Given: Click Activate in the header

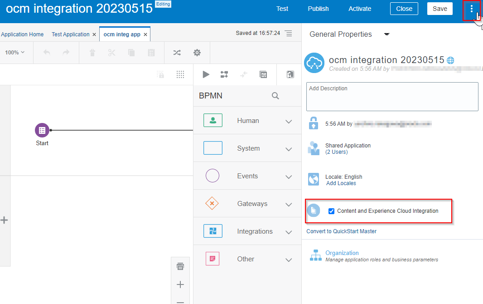Looking at the screenshot, I should pos(360,9).
